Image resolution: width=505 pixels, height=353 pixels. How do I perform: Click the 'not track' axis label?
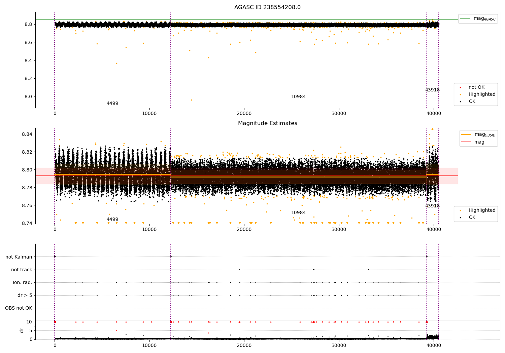22,270
